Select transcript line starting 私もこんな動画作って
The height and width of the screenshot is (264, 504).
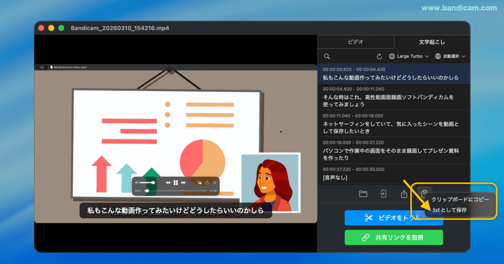[x=394, y=74]
